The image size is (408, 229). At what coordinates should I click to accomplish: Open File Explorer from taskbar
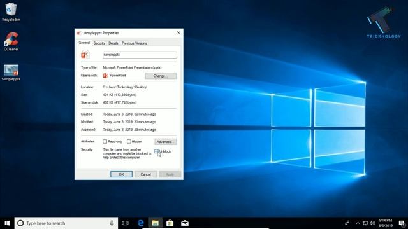(156, 223)
